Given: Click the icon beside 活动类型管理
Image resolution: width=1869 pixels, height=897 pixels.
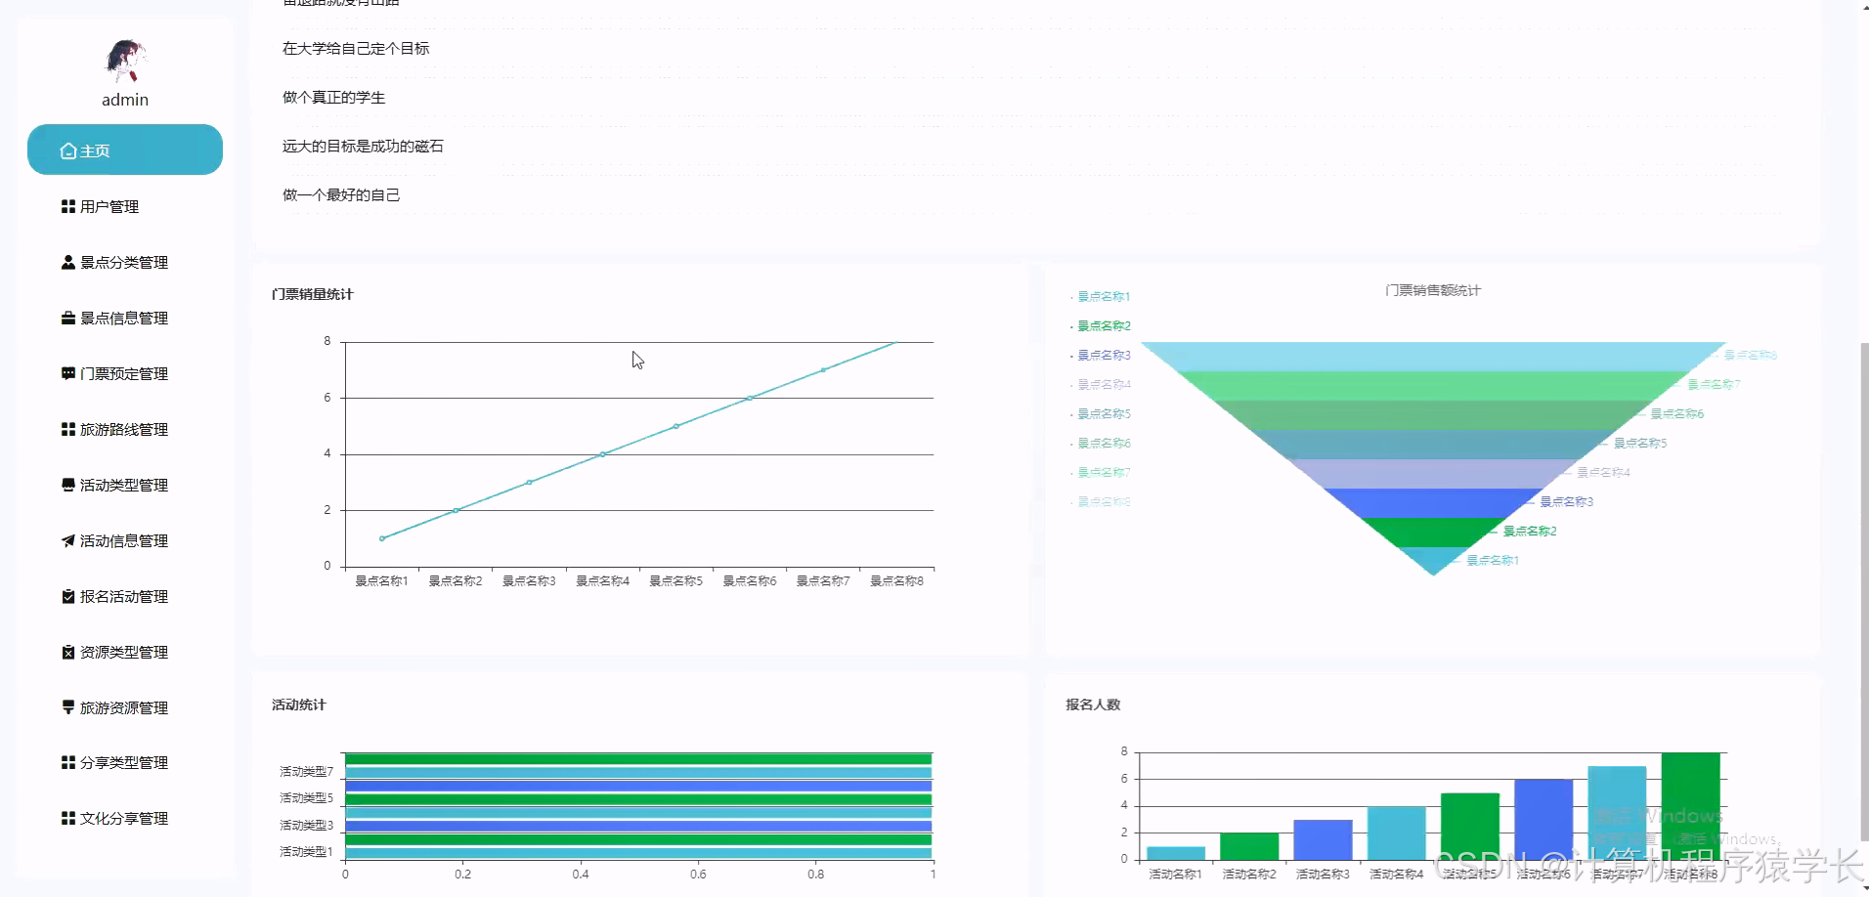Looking at the screenshot, I should click(68, 485).
